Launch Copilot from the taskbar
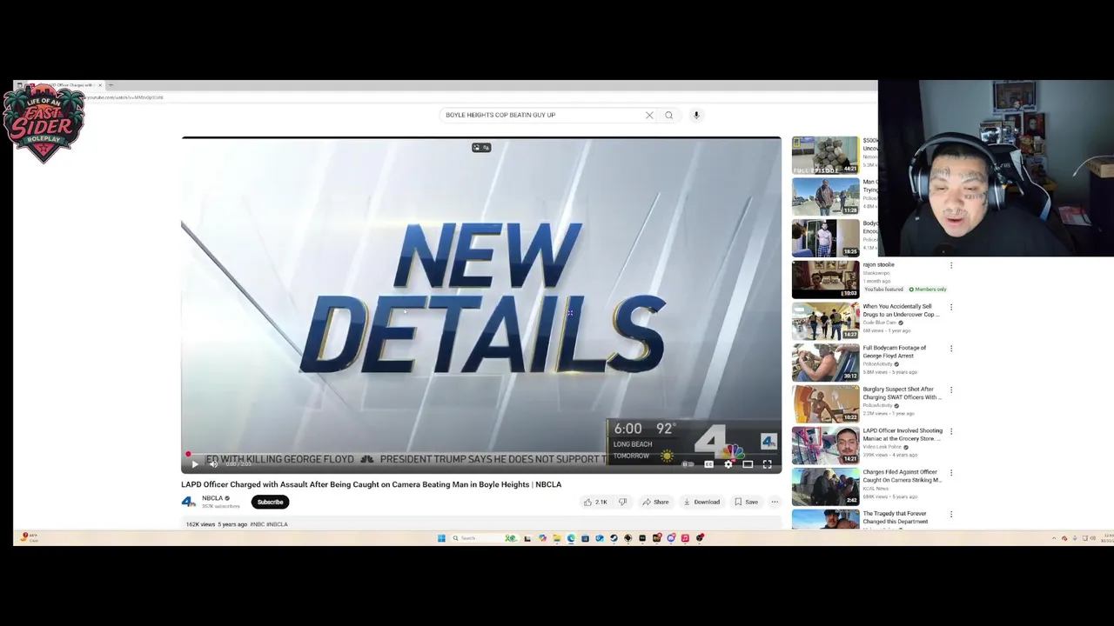The width and height of the screenshot is (1114, 626). (542, 538)
